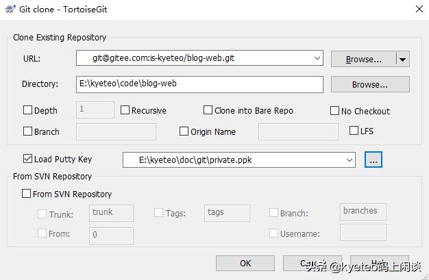This screenshot has width=429, height=280.
Task: Click Browse next to Directory
Action: click(370, 84)
